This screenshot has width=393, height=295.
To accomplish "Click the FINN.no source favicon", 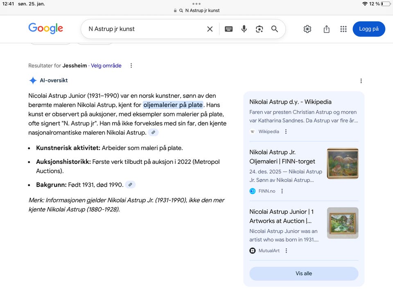I will [x=253, y=191].
